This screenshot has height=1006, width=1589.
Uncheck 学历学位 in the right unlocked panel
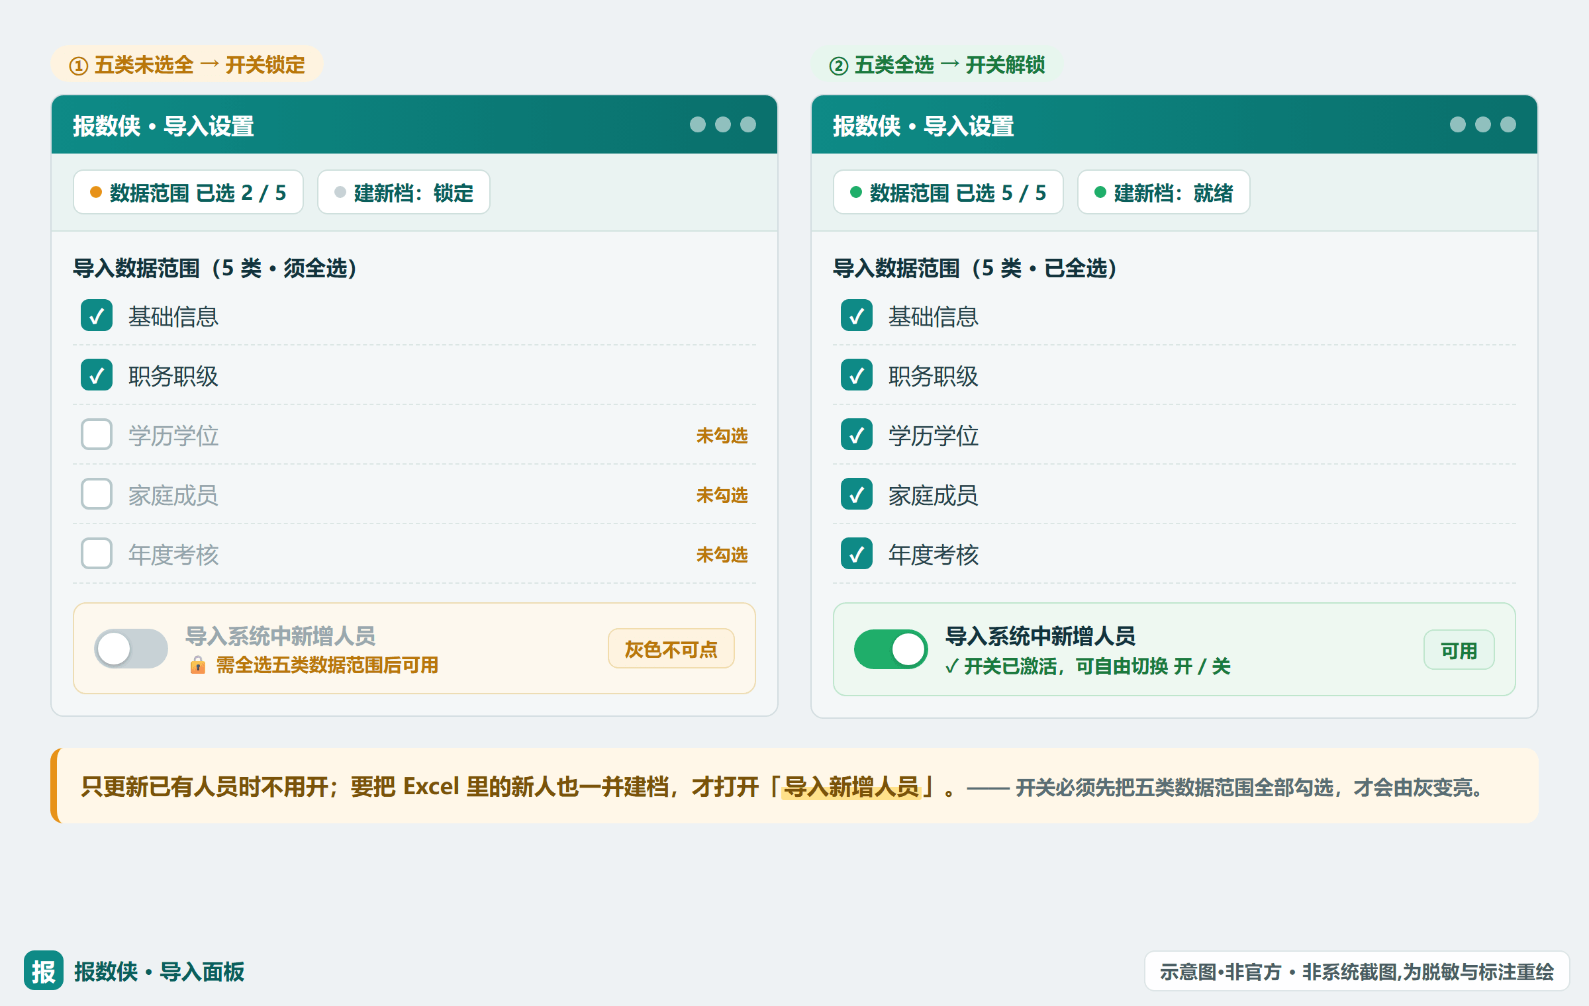857,434
